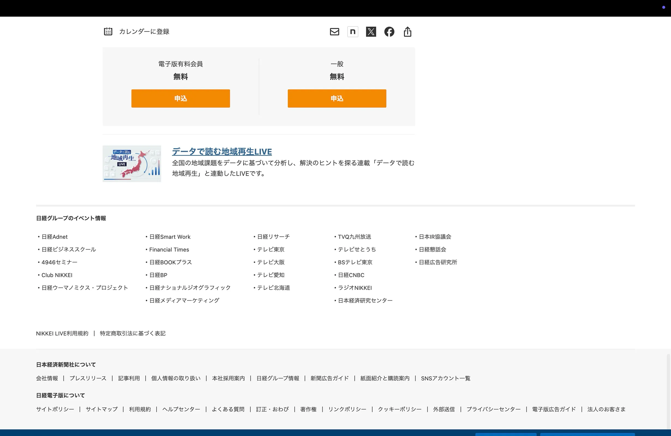Open the 利用規約 link under 日経電子版について
Image resolution: width=671 pixels, height=436 pixels.
click(x=140, y=409)
